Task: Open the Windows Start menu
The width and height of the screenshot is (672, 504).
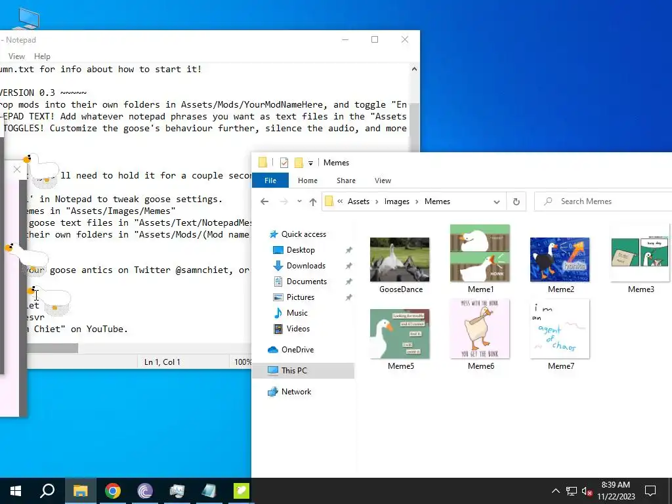Action: (16, 491)
